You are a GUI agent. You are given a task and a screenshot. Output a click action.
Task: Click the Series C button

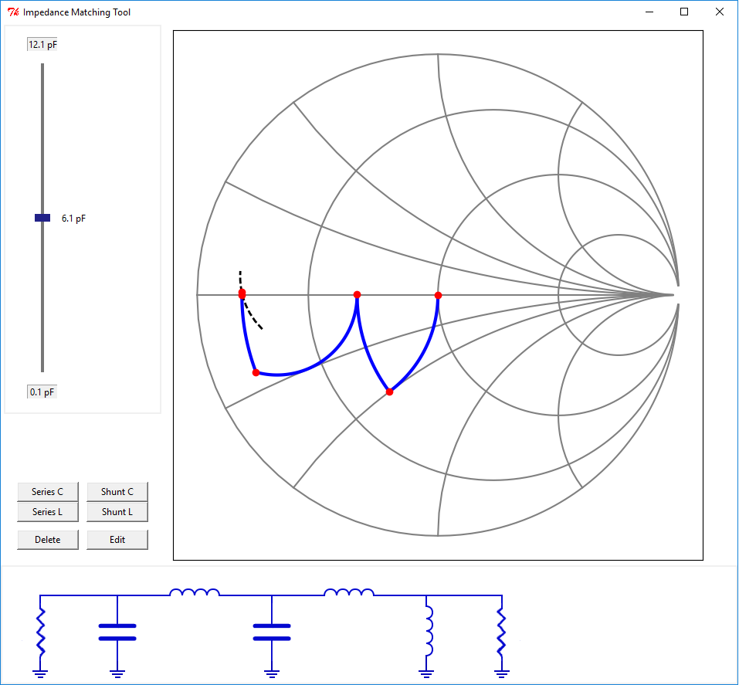coord(48,492)
